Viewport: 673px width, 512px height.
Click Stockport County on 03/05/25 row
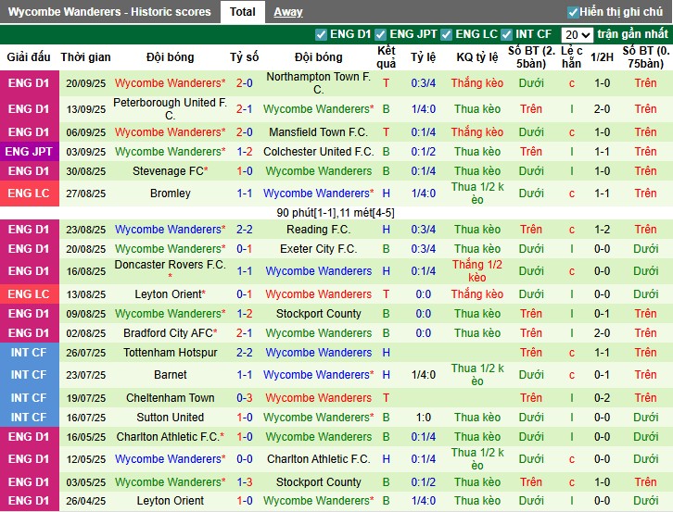coord(319,482)
